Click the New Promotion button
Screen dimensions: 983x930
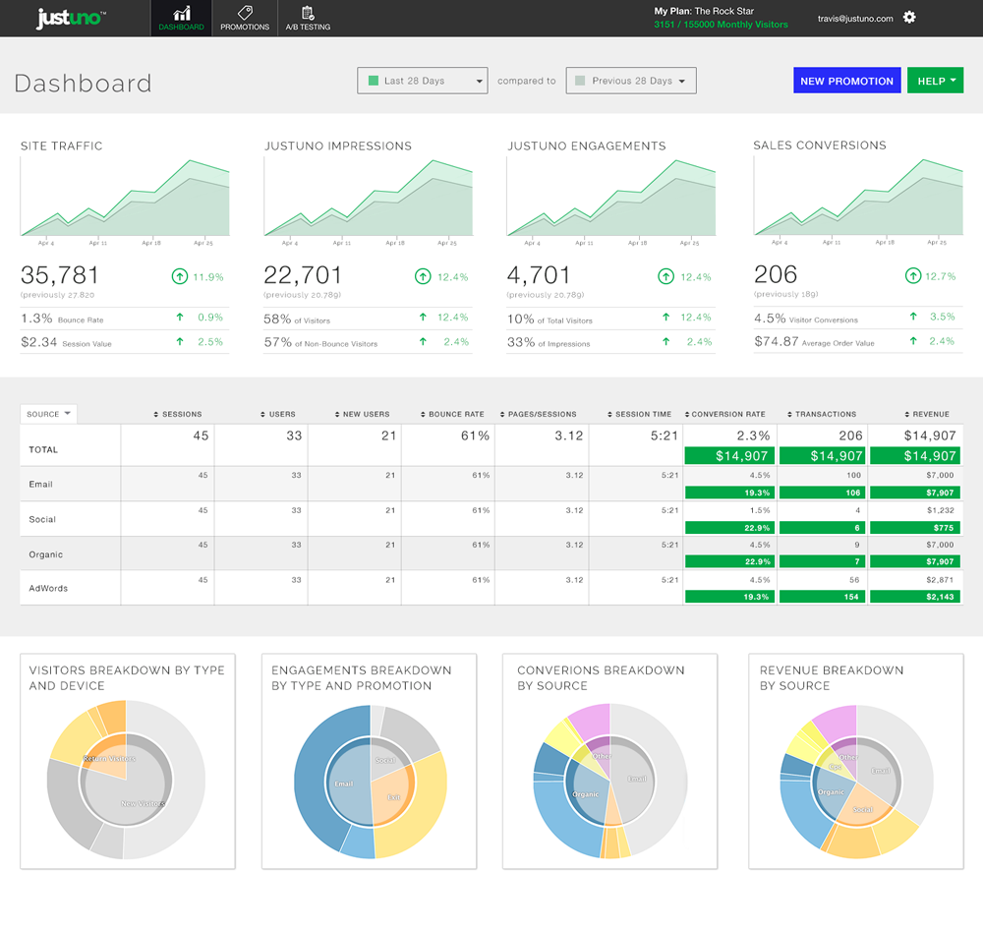point(846,80)
